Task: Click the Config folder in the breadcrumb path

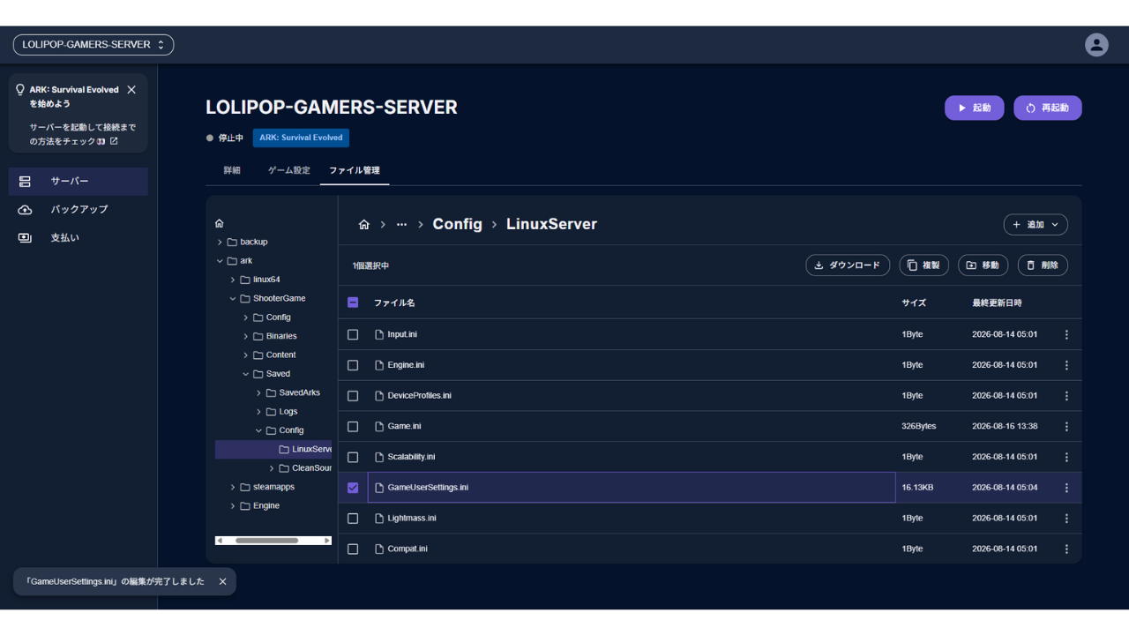Action: point(458,225)
